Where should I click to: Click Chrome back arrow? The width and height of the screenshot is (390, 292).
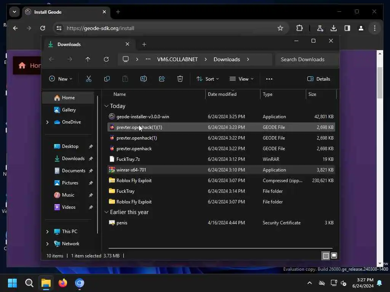tap(15, 28)
